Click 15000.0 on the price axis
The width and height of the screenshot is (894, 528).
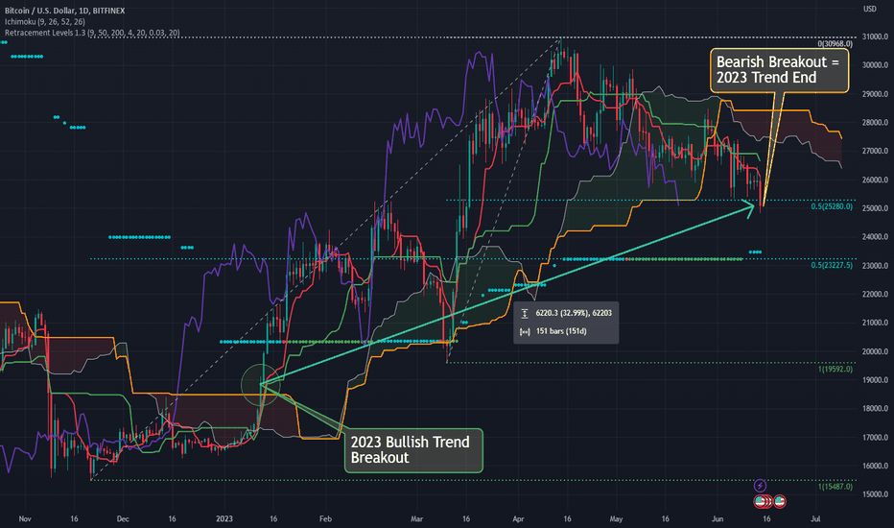pyautogui.click(x=875, y=494)
